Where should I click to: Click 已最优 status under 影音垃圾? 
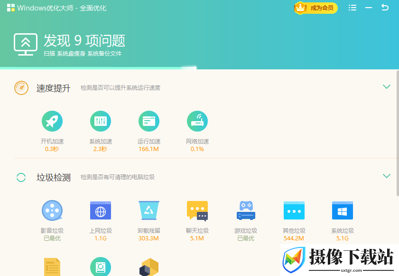(x=52, y=238)
